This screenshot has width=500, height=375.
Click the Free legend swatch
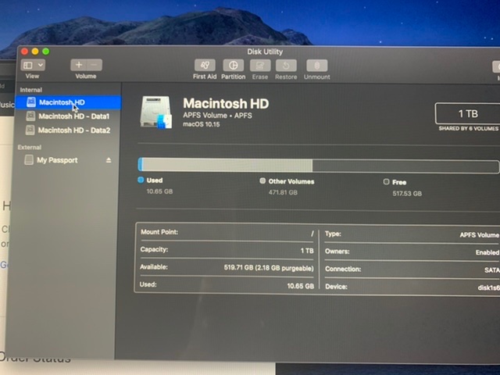pos(386,182)
